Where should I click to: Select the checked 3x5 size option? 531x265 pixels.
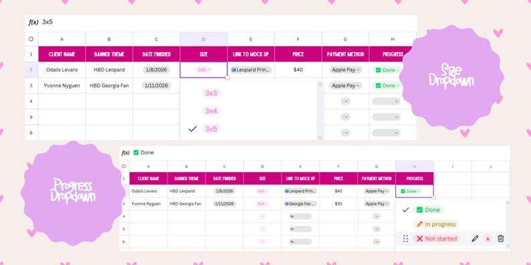(211, 129)
